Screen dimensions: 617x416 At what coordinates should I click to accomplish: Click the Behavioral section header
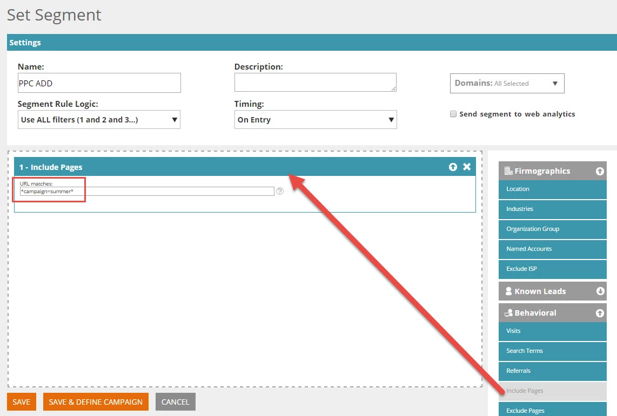553,313
